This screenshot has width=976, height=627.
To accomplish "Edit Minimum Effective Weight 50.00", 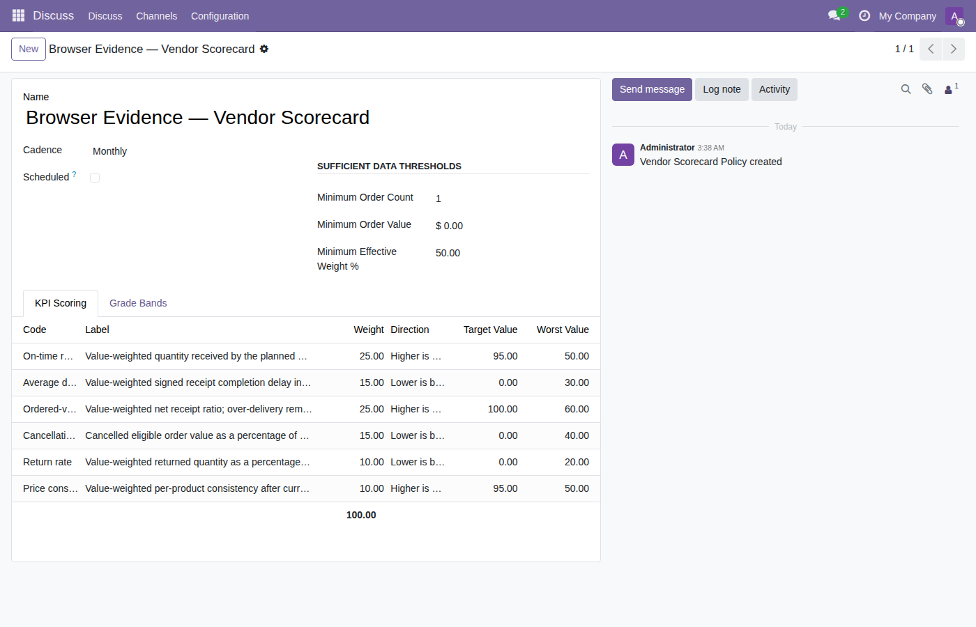I will 512,253.
